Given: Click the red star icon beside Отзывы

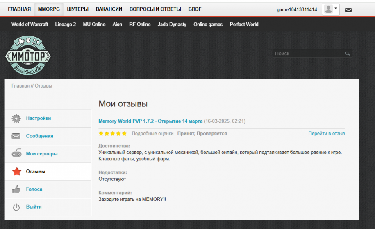Looking at the screenshot, I should (x=17, y=171).
